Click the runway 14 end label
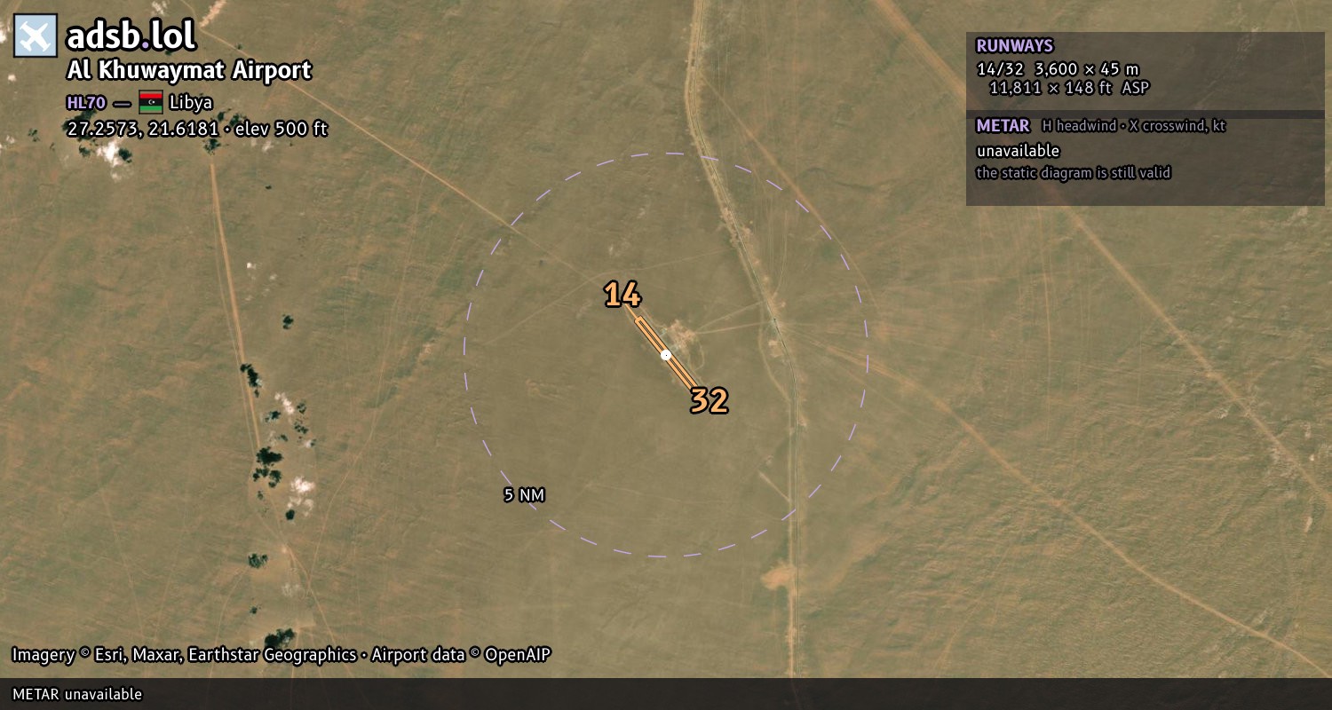This screenshot has width=1332, height=710. tap(622, 295)
